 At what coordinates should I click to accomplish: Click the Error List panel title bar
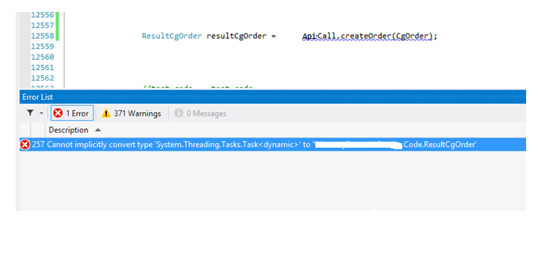point(273,97)
